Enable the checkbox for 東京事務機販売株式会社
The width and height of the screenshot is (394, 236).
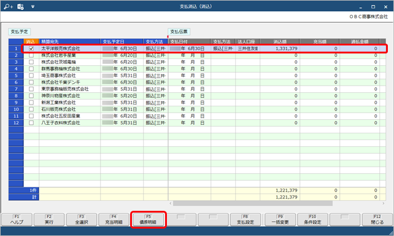coord(31,89)
